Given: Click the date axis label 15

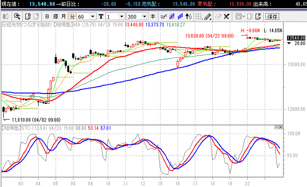Looking at the screenshot, I should point(160,184).
